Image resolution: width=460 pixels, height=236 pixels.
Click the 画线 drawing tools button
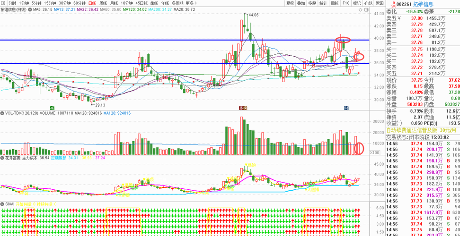pyautogui.click(x=335, y=3)
